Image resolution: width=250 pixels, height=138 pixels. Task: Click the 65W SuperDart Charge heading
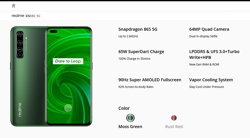tap(141, 52)
